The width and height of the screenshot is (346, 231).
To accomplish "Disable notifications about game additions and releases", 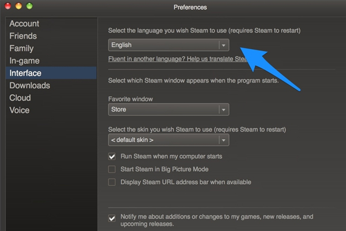I will (x=112, y=218).
